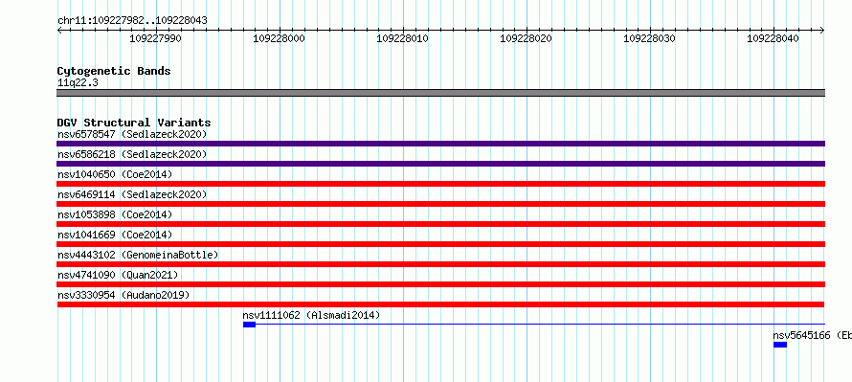Click the red bar of nsv6469114
The image size is (852, 382).
[440, 204]
